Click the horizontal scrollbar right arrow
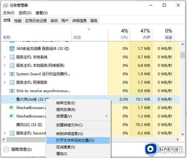The width and height of the screenshot is (187, 158). click(178, 139)
